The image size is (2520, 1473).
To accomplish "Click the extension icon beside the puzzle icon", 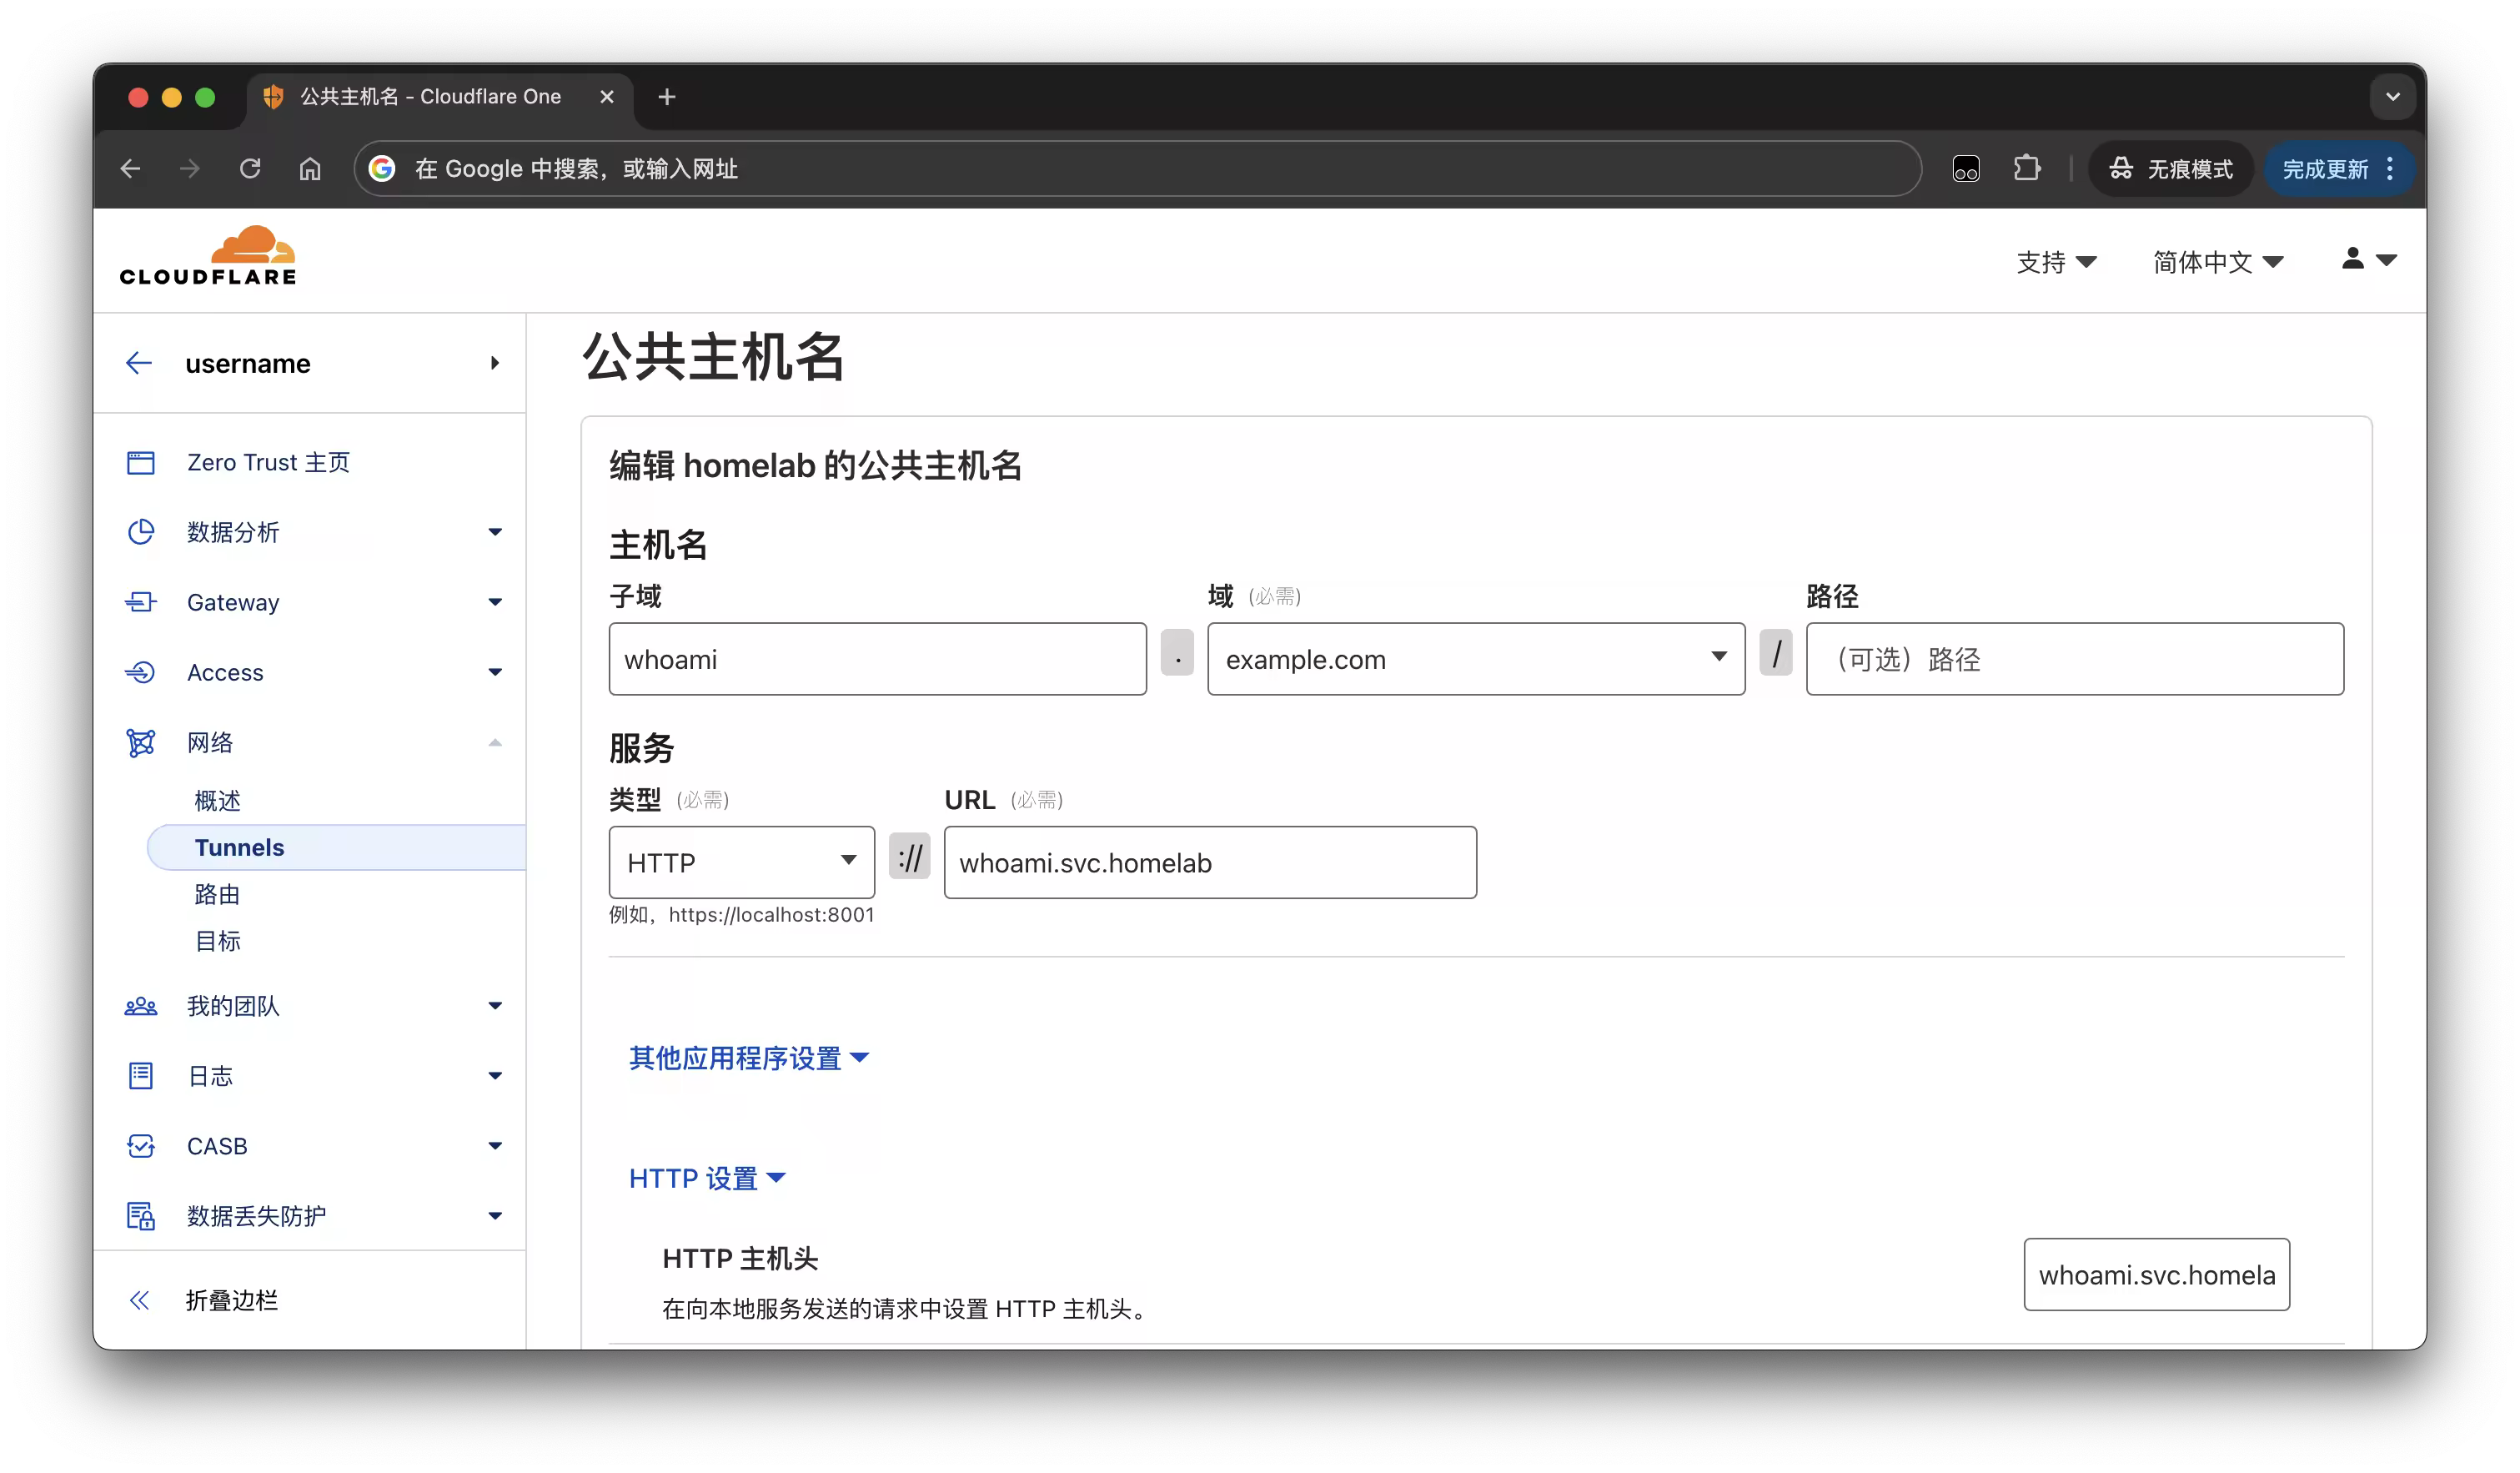I will [x=1965, y=169].
